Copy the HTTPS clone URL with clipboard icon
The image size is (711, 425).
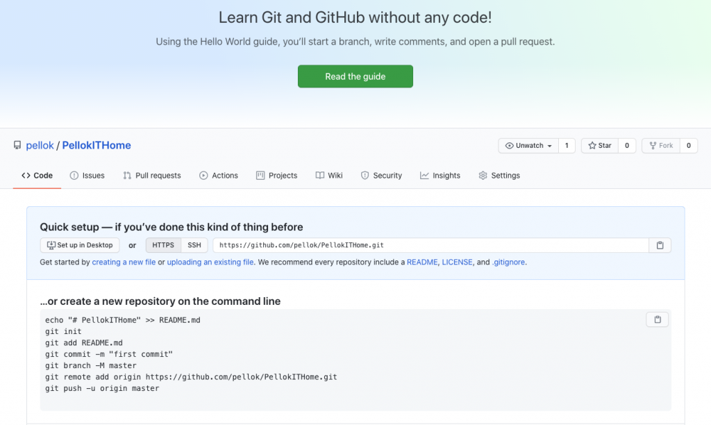tap(660, 245)
